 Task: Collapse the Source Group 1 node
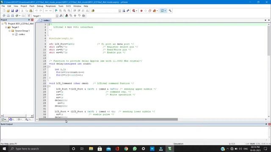coord(9,31)
